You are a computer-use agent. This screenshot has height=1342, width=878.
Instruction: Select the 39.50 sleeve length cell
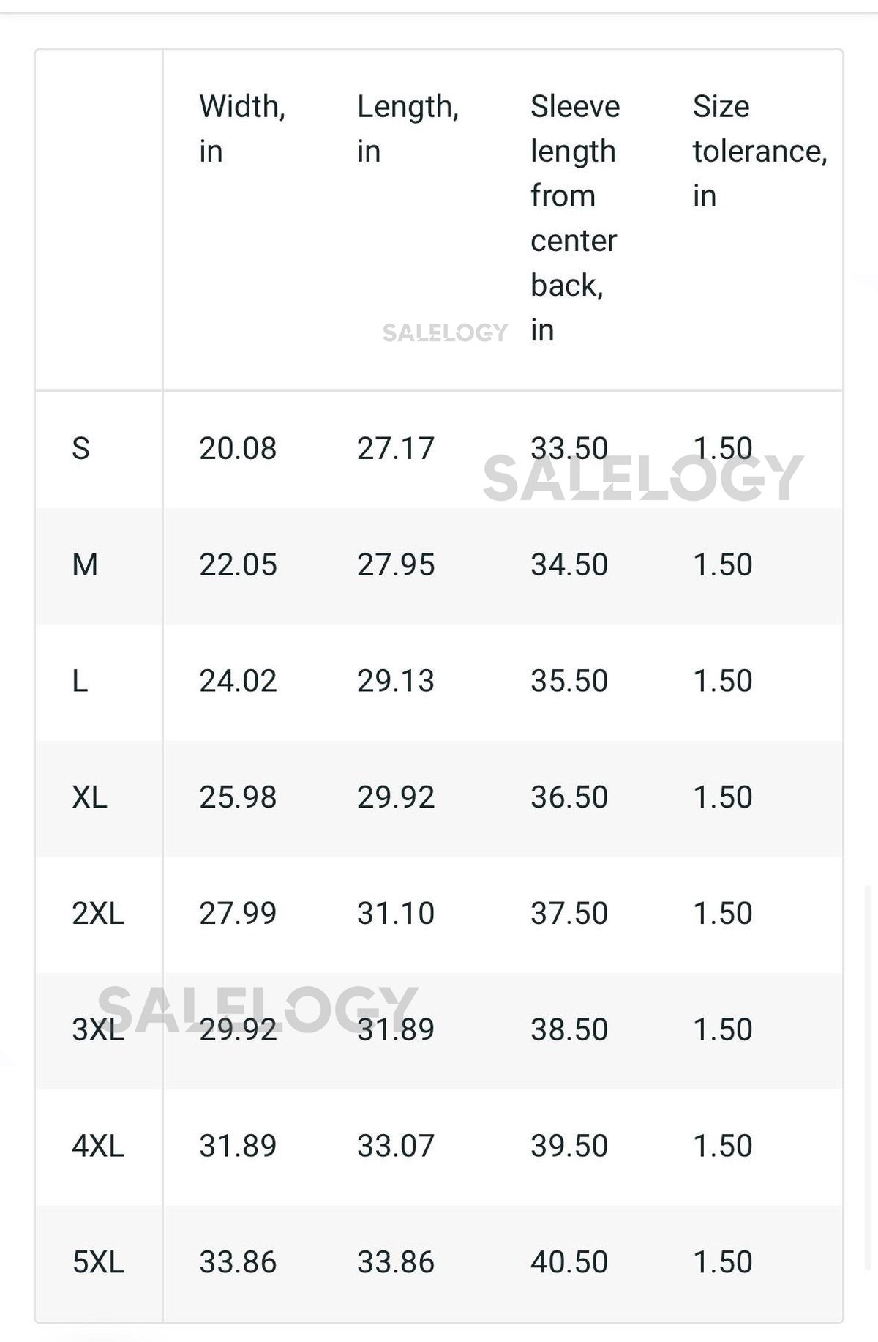[569, 1146]
